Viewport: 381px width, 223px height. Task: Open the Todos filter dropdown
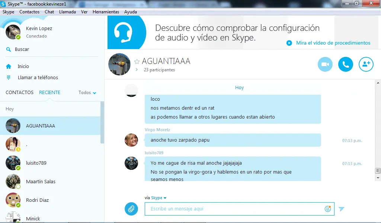87,93
